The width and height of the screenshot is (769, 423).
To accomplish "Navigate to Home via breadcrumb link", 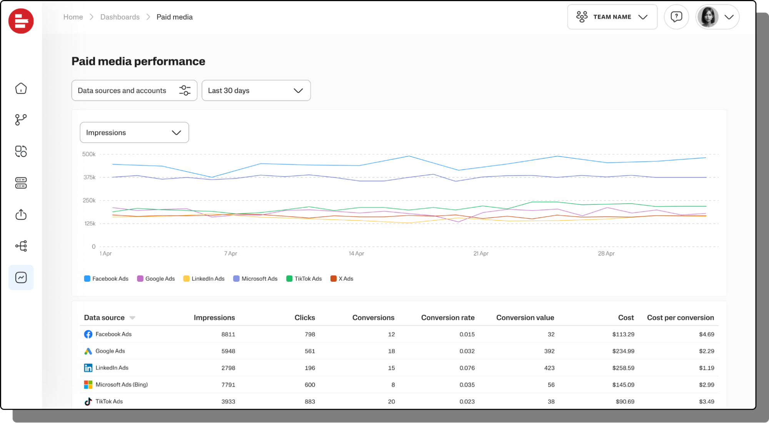I will (x=73, y=17).
